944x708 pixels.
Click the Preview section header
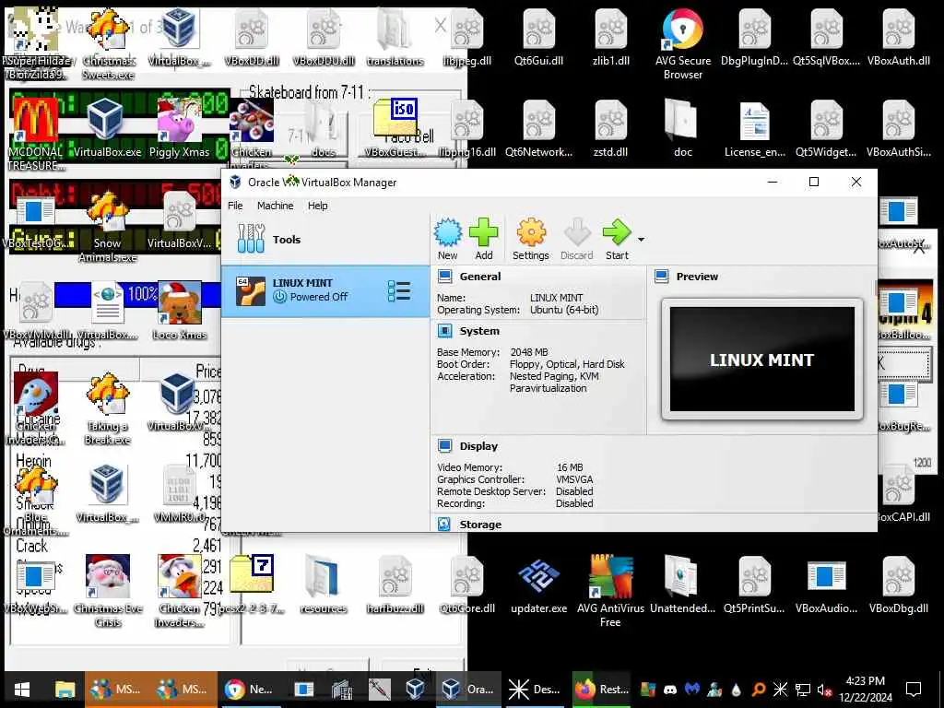coord(697,277)
